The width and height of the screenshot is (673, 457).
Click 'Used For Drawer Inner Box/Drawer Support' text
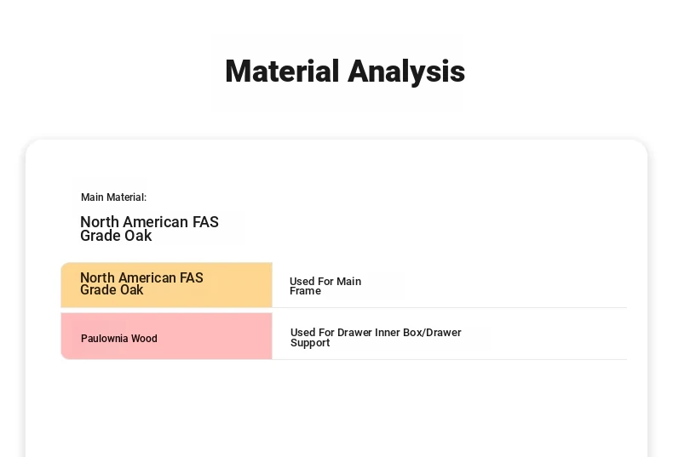coord(376,337)
